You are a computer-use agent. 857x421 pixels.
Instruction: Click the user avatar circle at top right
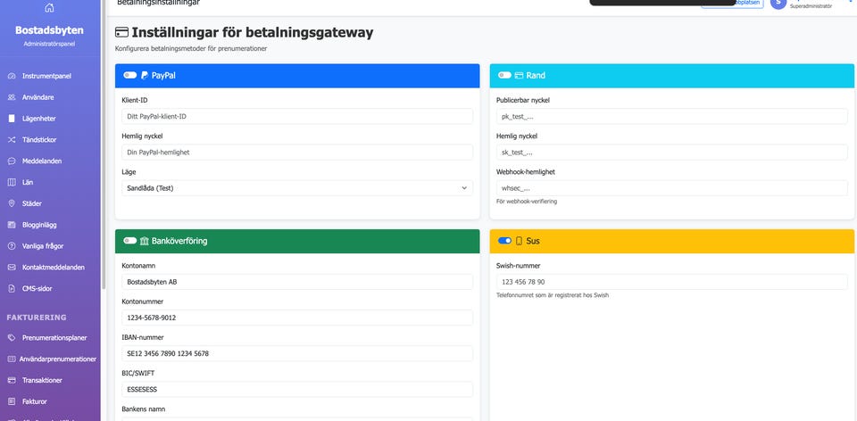pos(778,4)
